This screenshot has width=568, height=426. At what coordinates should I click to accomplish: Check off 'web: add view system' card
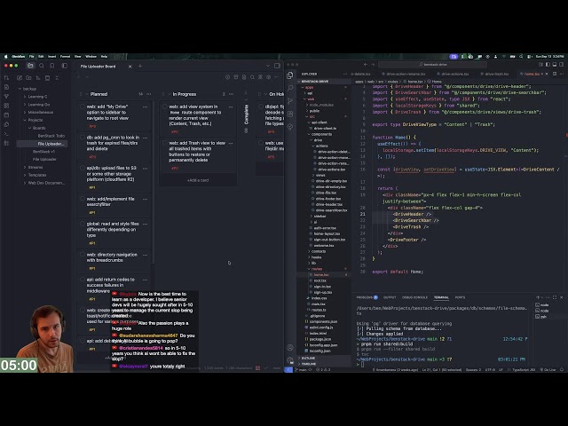165,106
